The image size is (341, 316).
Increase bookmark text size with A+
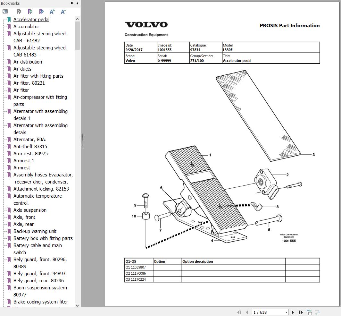click(x=52, y=12)
